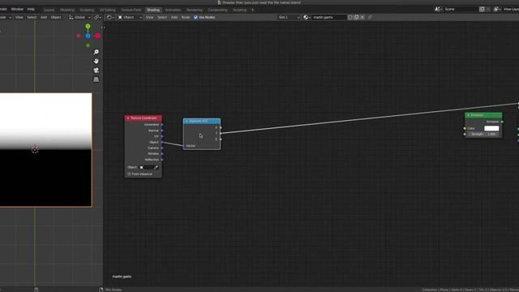This screenshot has height=292, width=519.
Task: Toggle viewport sidebar with small arrow
Action: click(101, 28)
